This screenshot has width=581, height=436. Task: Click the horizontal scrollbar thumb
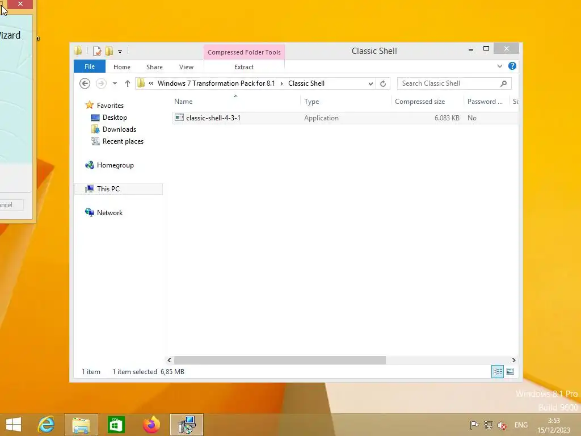point(280,360)
